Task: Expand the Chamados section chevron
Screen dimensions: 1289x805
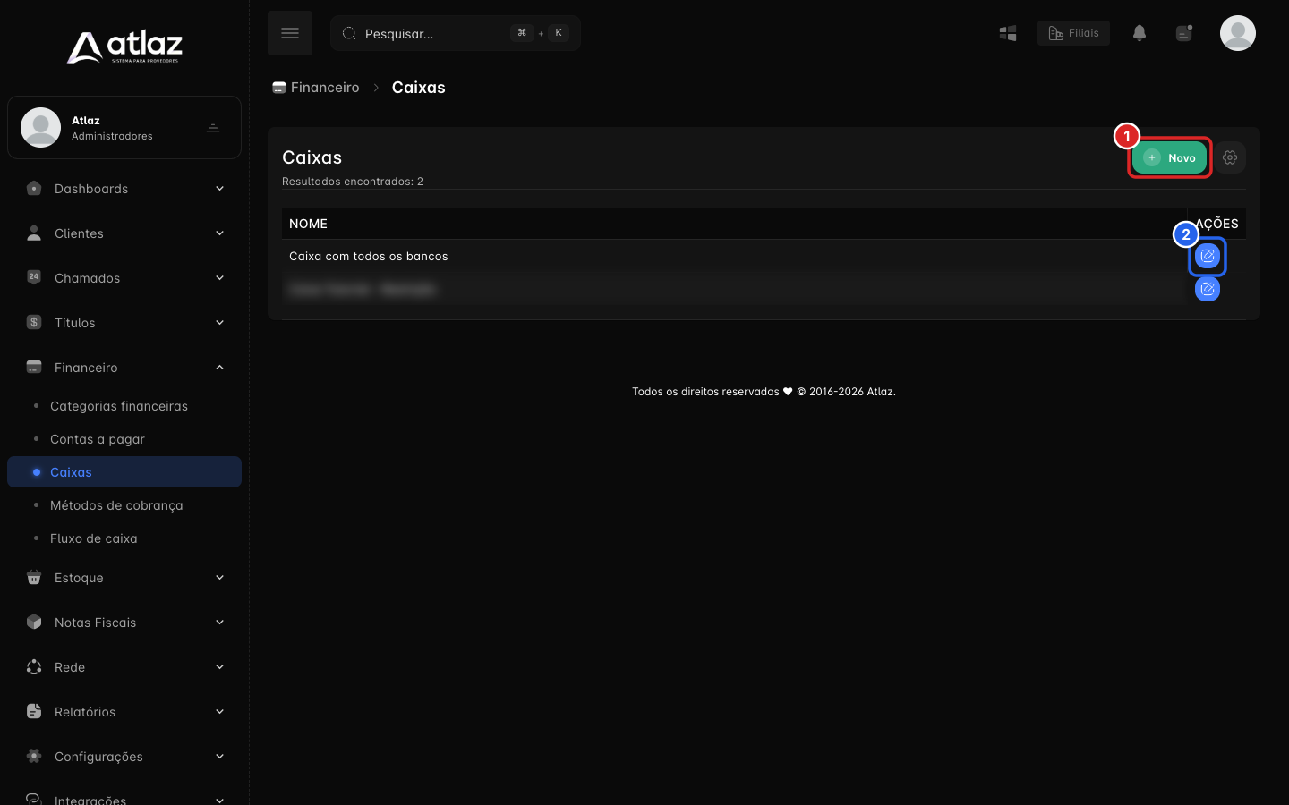Action: click(219, 278)
